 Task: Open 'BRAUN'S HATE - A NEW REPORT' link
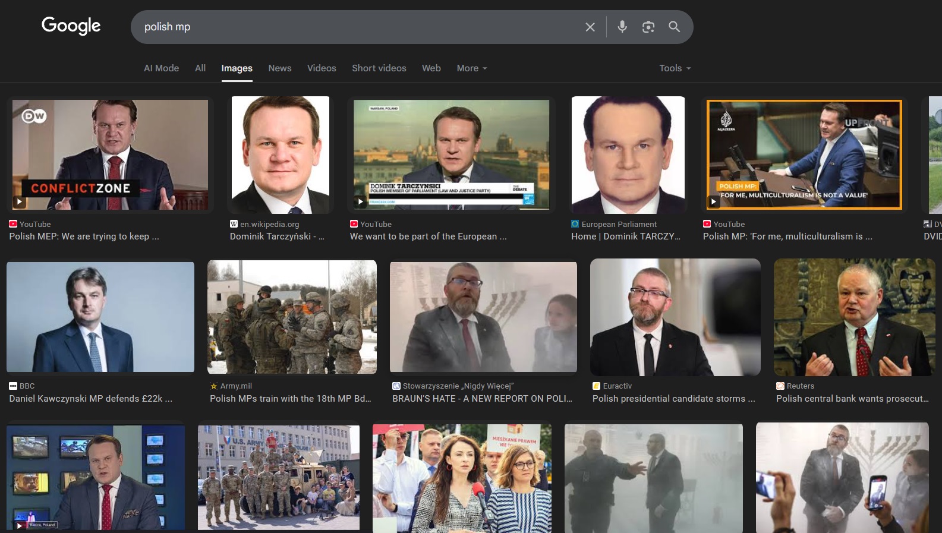(482, 399)
